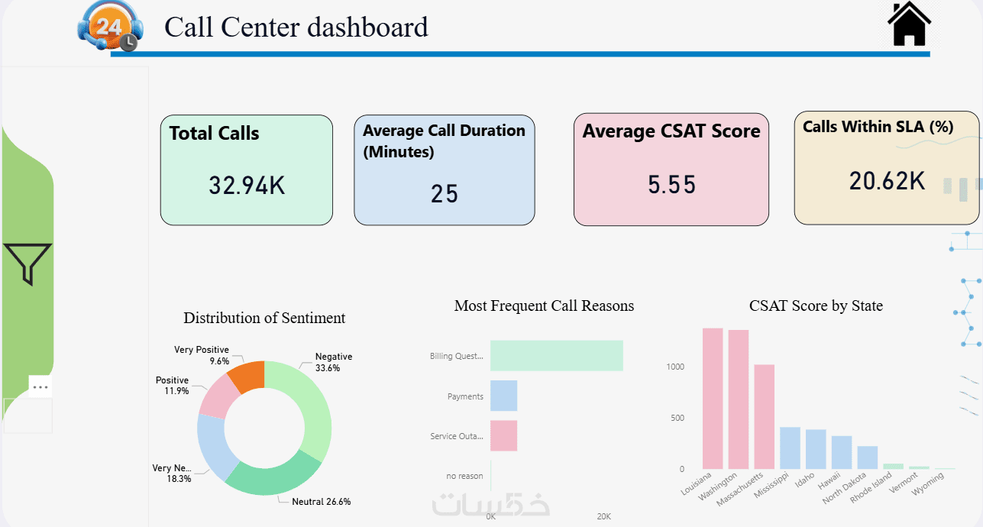983x527 pixels.
Task: Open the three-dots more options button
Action: click(x=40, y=386)
